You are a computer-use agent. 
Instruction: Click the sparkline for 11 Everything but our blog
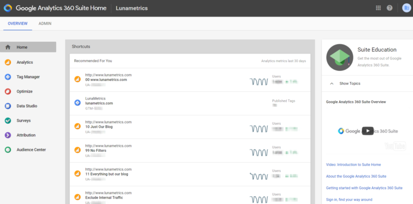coord(259,176)
